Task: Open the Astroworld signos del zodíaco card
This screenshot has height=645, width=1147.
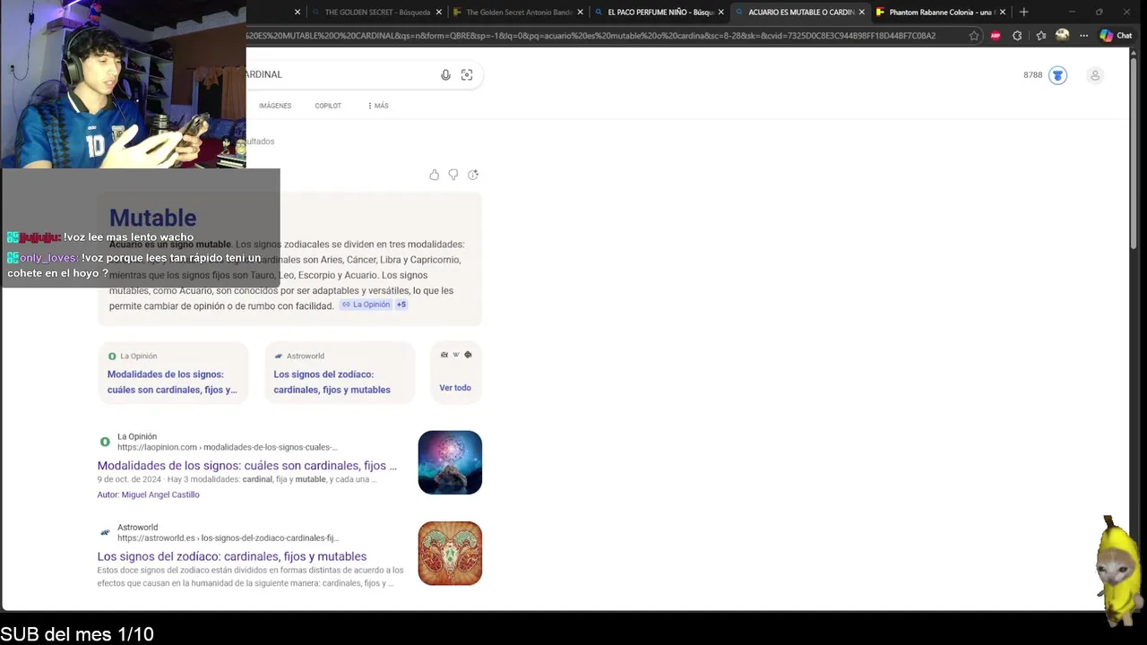Action: point(340,373)
